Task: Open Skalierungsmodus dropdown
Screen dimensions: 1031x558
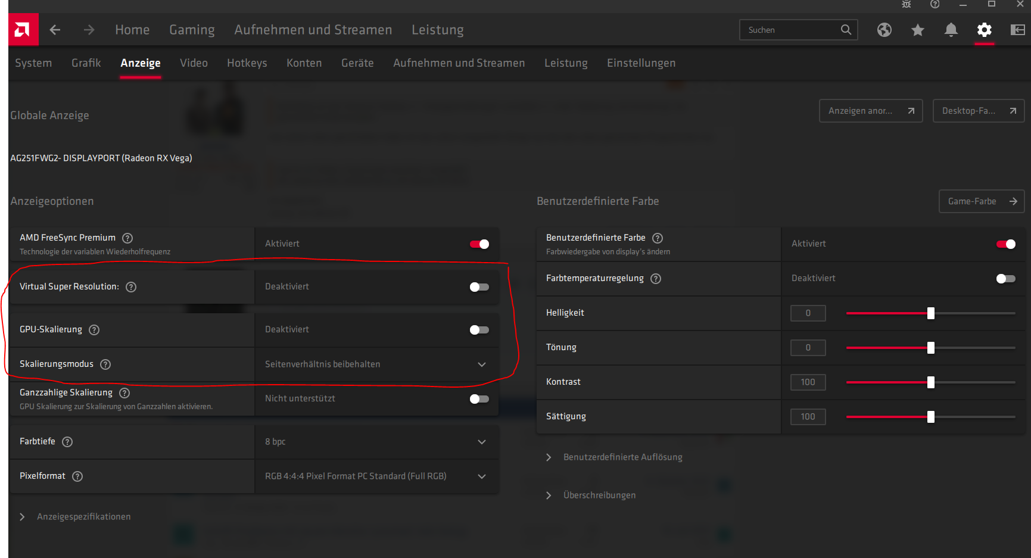Action: (x=376, y=364)
